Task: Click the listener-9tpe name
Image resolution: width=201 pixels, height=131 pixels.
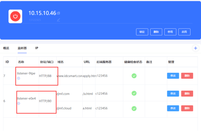Action: (x=26, y=73)
